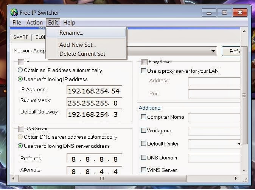Click the Workgroup text field
Image resolution: width=255 pixels, height=190 pixels.
[x=214, y=131]
